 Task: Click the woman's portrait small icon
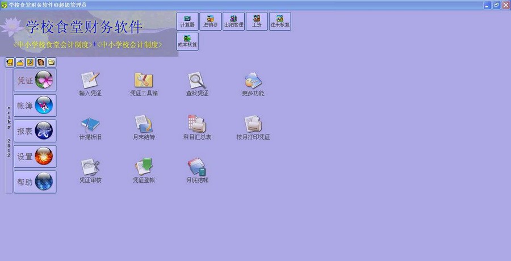[41, 62]
